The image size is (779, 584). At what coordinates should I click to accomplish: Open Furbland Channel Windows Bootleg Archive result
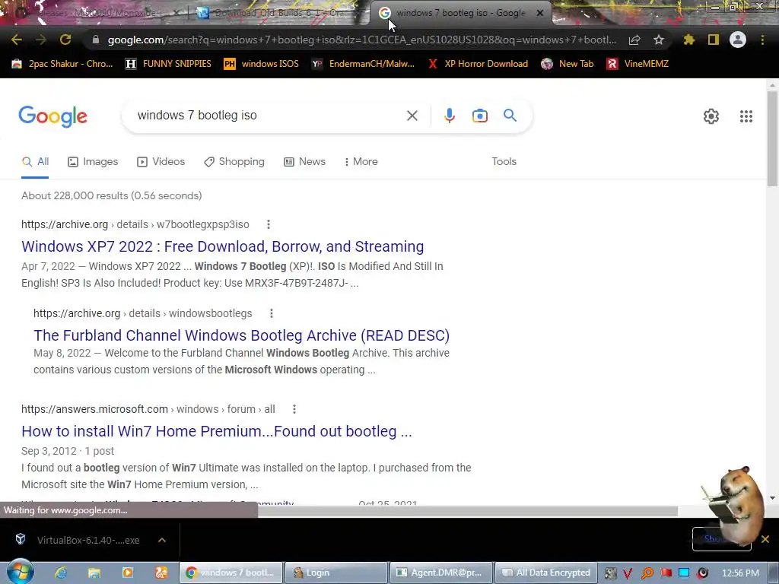click(x=241, y=335)
